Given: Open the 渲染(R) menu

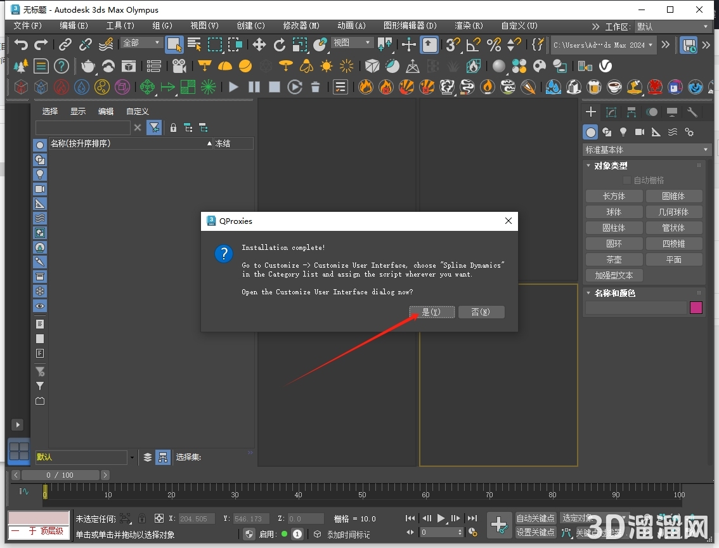Looking at the screenshot, I should click(468, 25).
